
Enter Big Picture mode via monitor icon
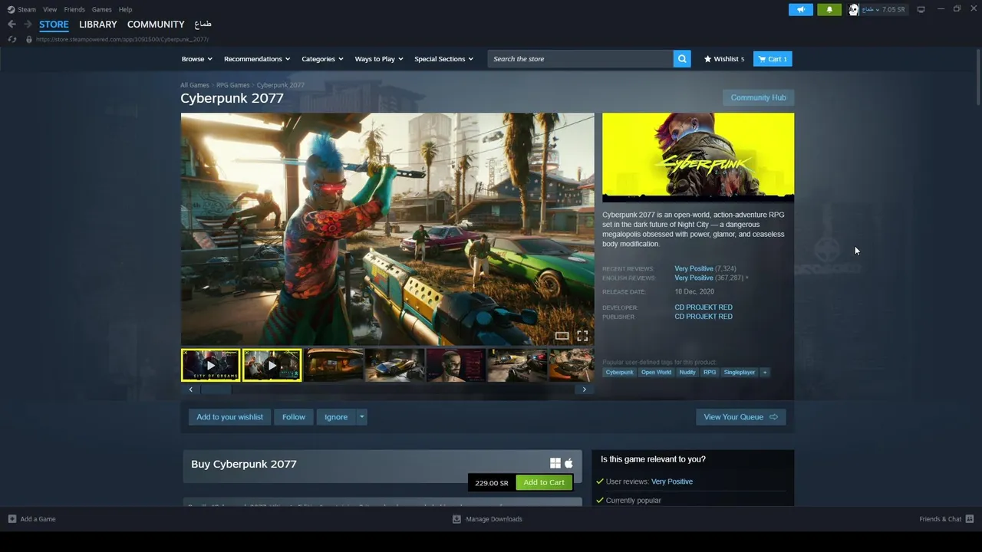pos(921,9)
